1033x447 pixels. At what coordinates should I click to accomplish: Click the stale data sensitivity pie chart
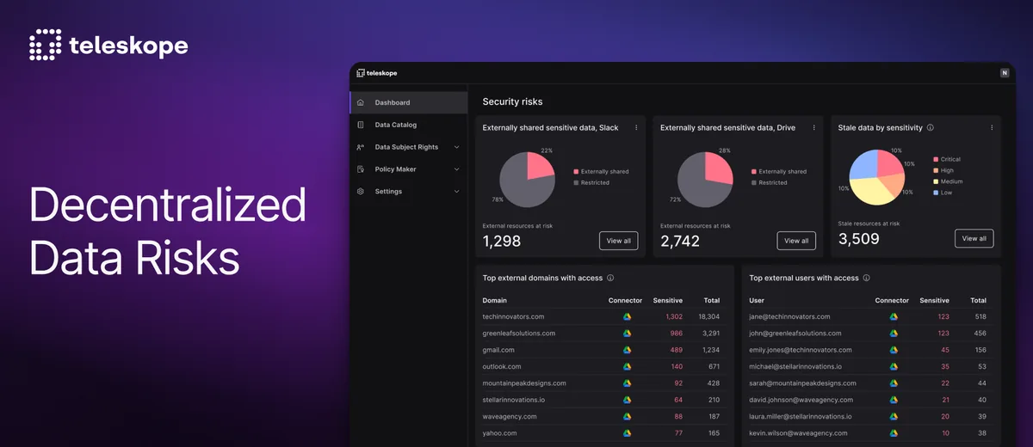click(877, 177)
